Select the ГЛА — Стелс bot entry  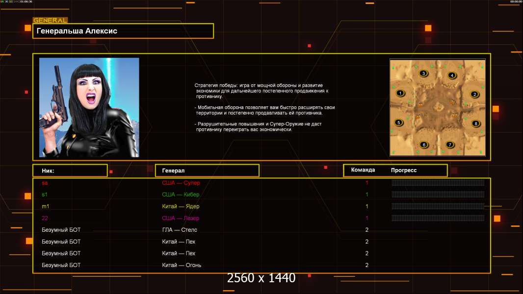click(x=180, y=230)
